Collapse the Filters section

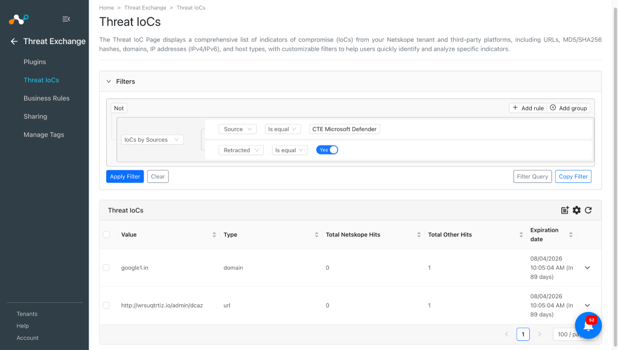109,81
